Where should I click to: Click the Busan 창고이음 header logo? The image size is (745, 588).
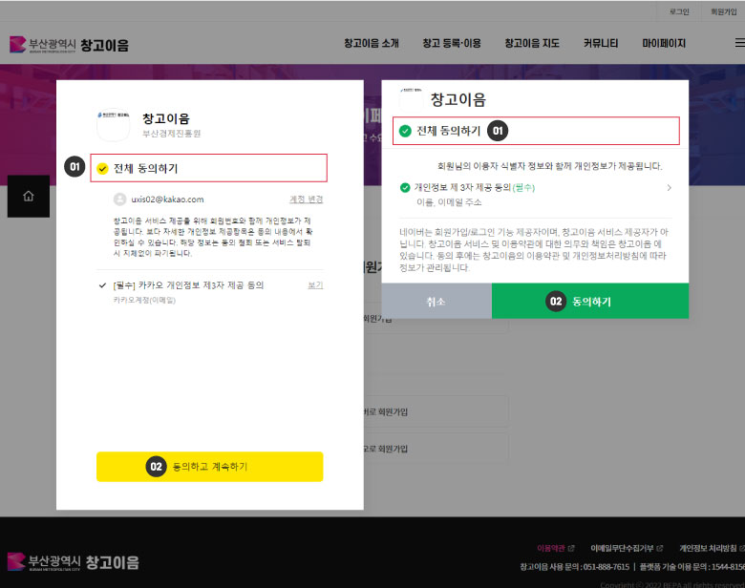(x=70, y=45)
